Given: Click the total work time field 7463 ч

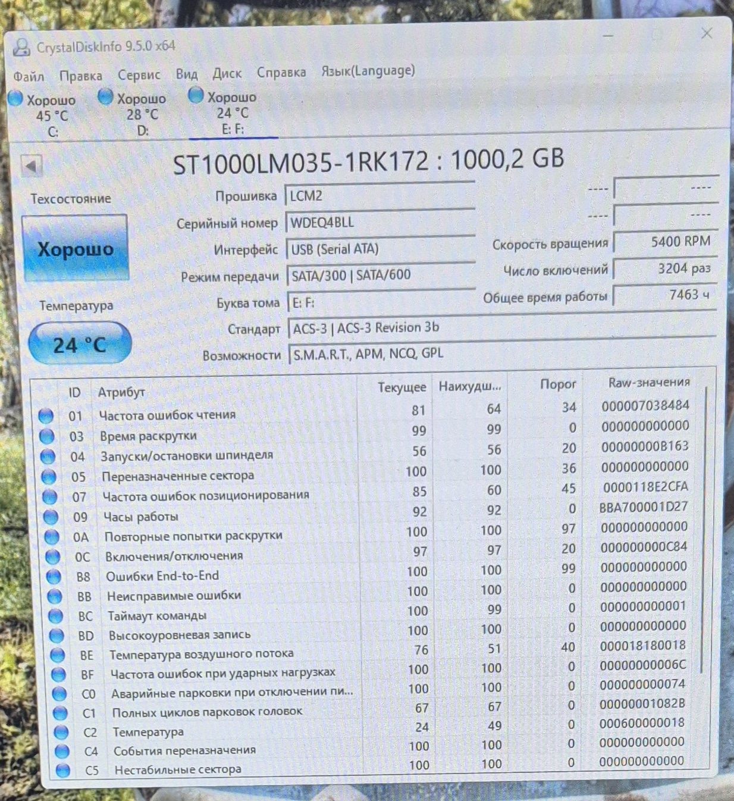Looking at the screenshot, I should [664, 295].
